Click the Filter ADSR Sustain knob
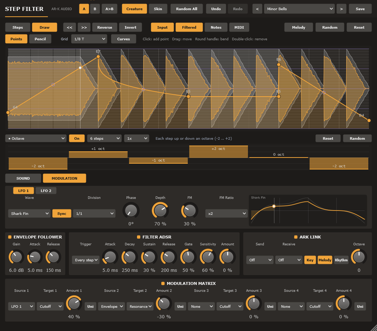This screenshot has width=377, height=331. pyautogui.click(x=149, y=257)
